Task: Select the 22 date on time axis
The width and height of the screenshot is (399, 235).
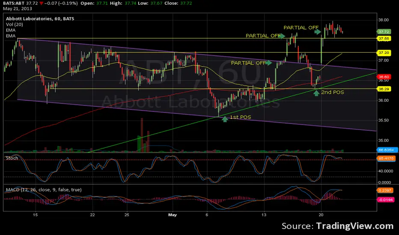Action: click(x=92, y=215)
